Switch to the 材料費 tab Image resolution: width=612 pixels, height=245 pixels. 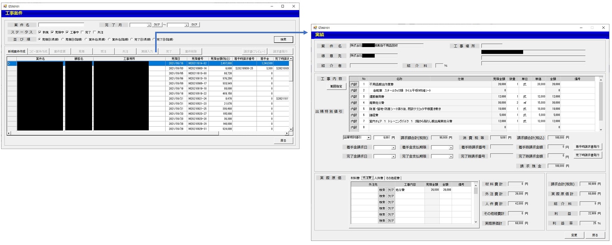[355, 178]
